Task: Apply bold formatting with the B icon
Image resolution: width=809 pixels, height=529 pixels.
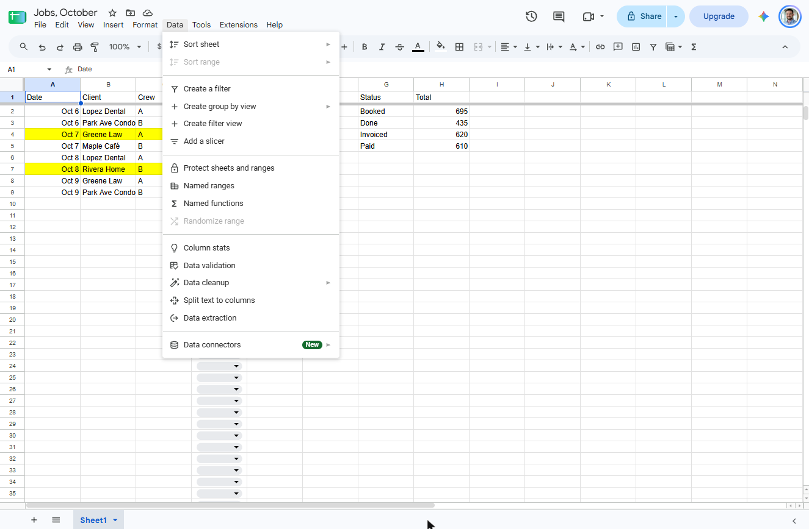Action: [365, 47]
